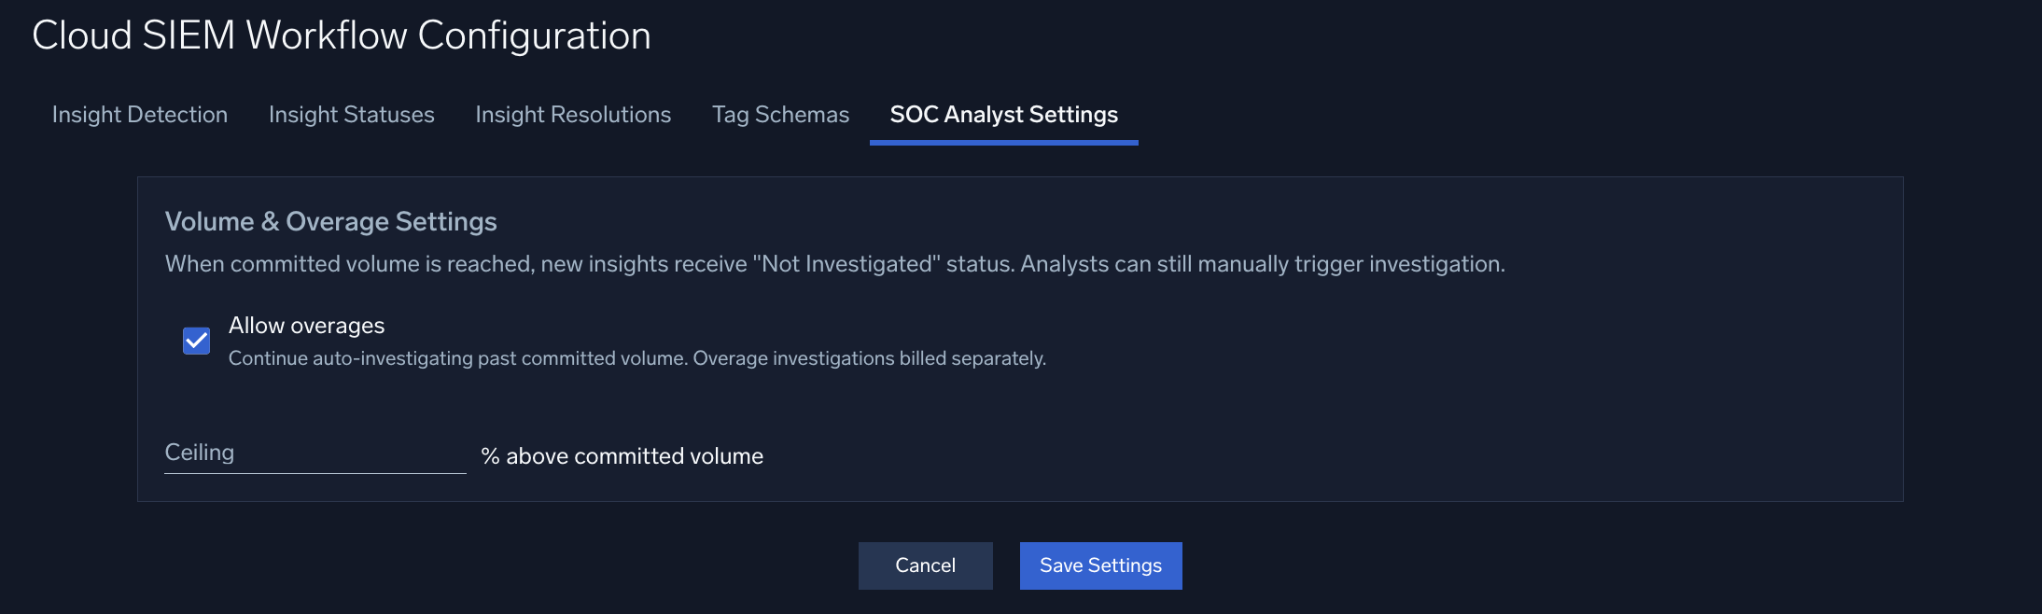Click the '% above committed volume' label
2042x614 pixels.
tap(622, 456)
